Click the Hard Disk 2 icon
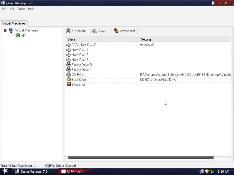 [x=69, y=55]
